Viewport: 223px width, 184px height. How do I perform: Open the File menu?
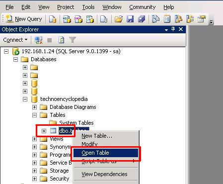(9, 7)
